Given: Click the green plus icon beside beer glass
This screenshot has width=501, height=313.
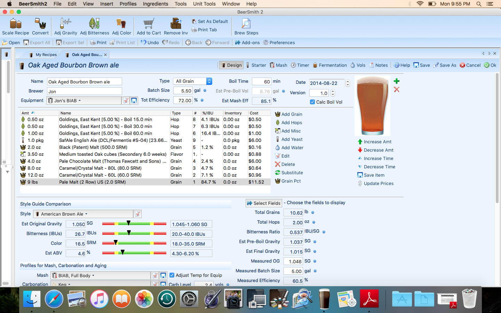Looking at the screenshot, I should 396,81.
